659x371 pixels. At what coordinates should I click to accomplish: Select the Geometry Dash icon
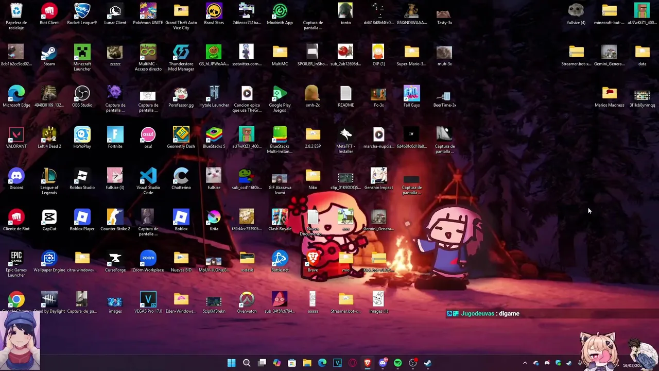[181, 138]
